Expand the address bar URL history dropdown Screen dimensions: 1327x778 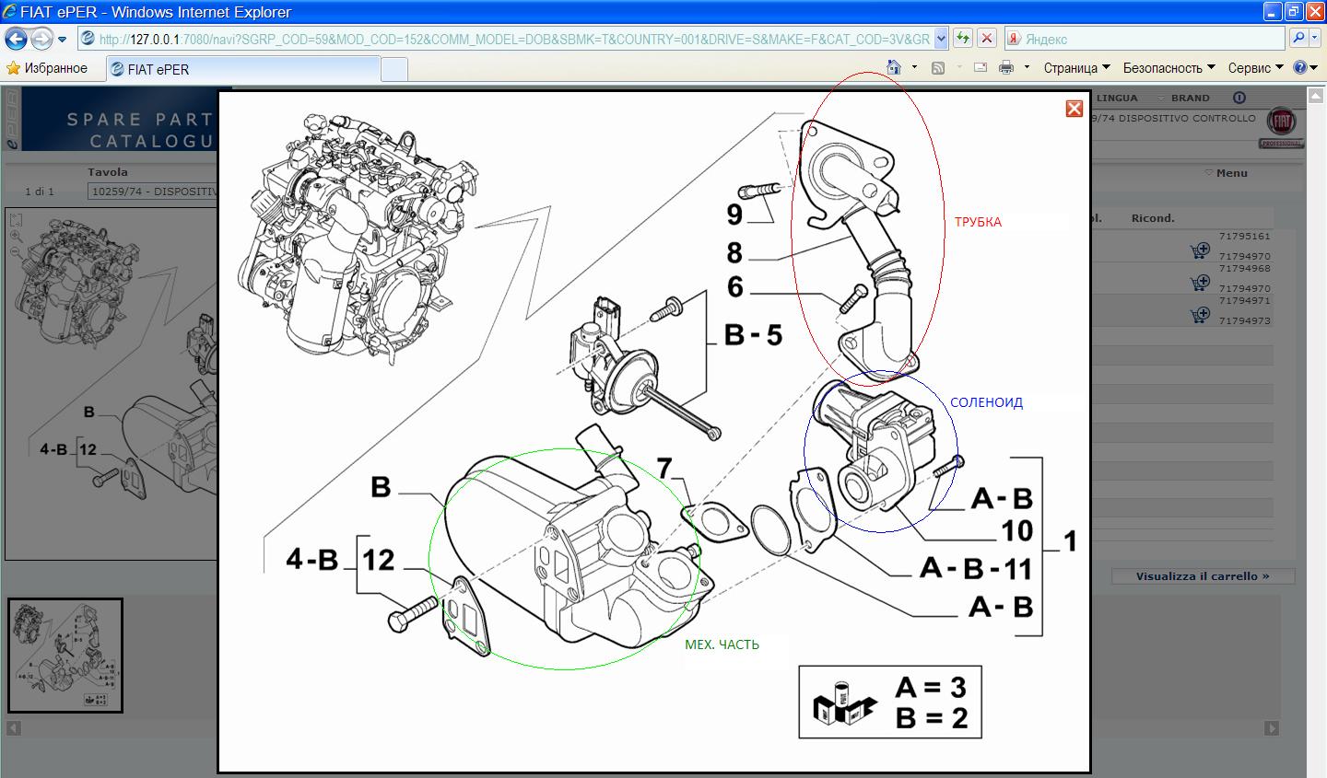click(x=941, y=39)
